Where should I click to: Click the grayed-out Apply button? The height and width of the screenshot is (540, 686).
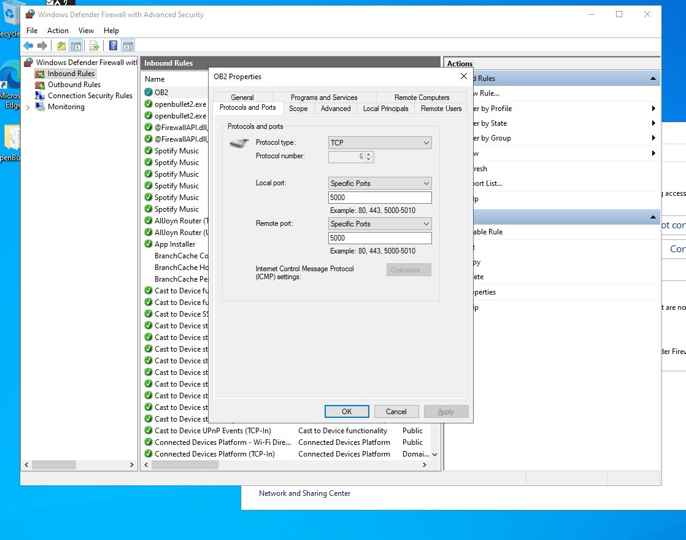tap(446, 411)
